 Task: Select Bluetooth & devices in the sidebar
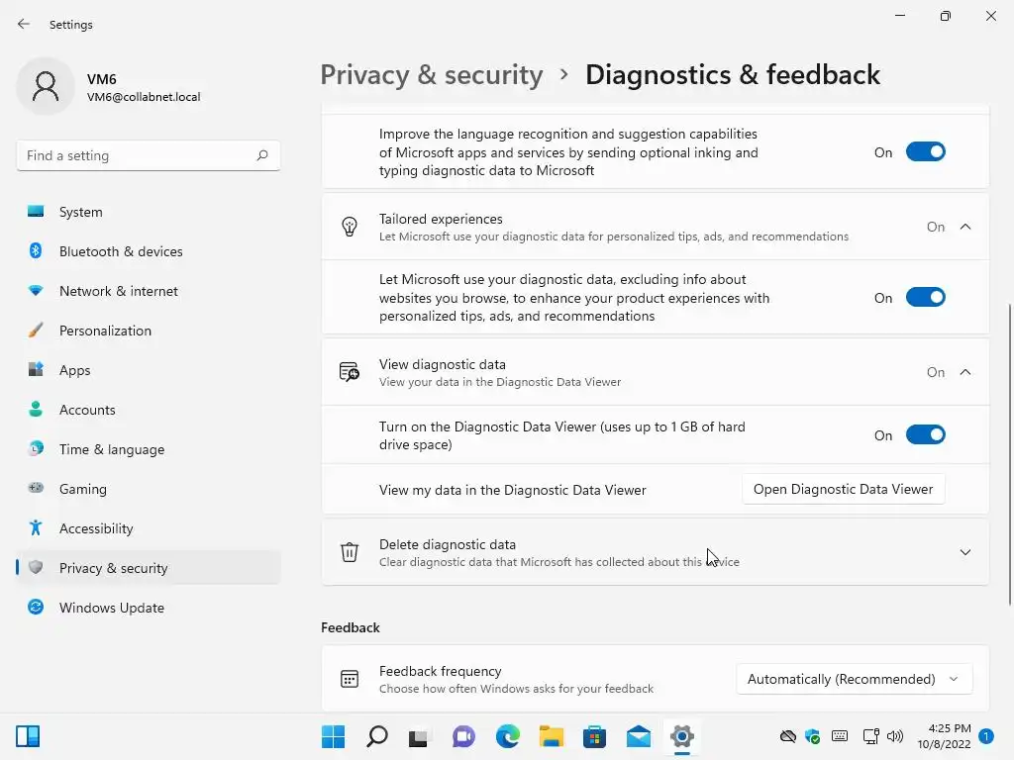click(120, 251)
